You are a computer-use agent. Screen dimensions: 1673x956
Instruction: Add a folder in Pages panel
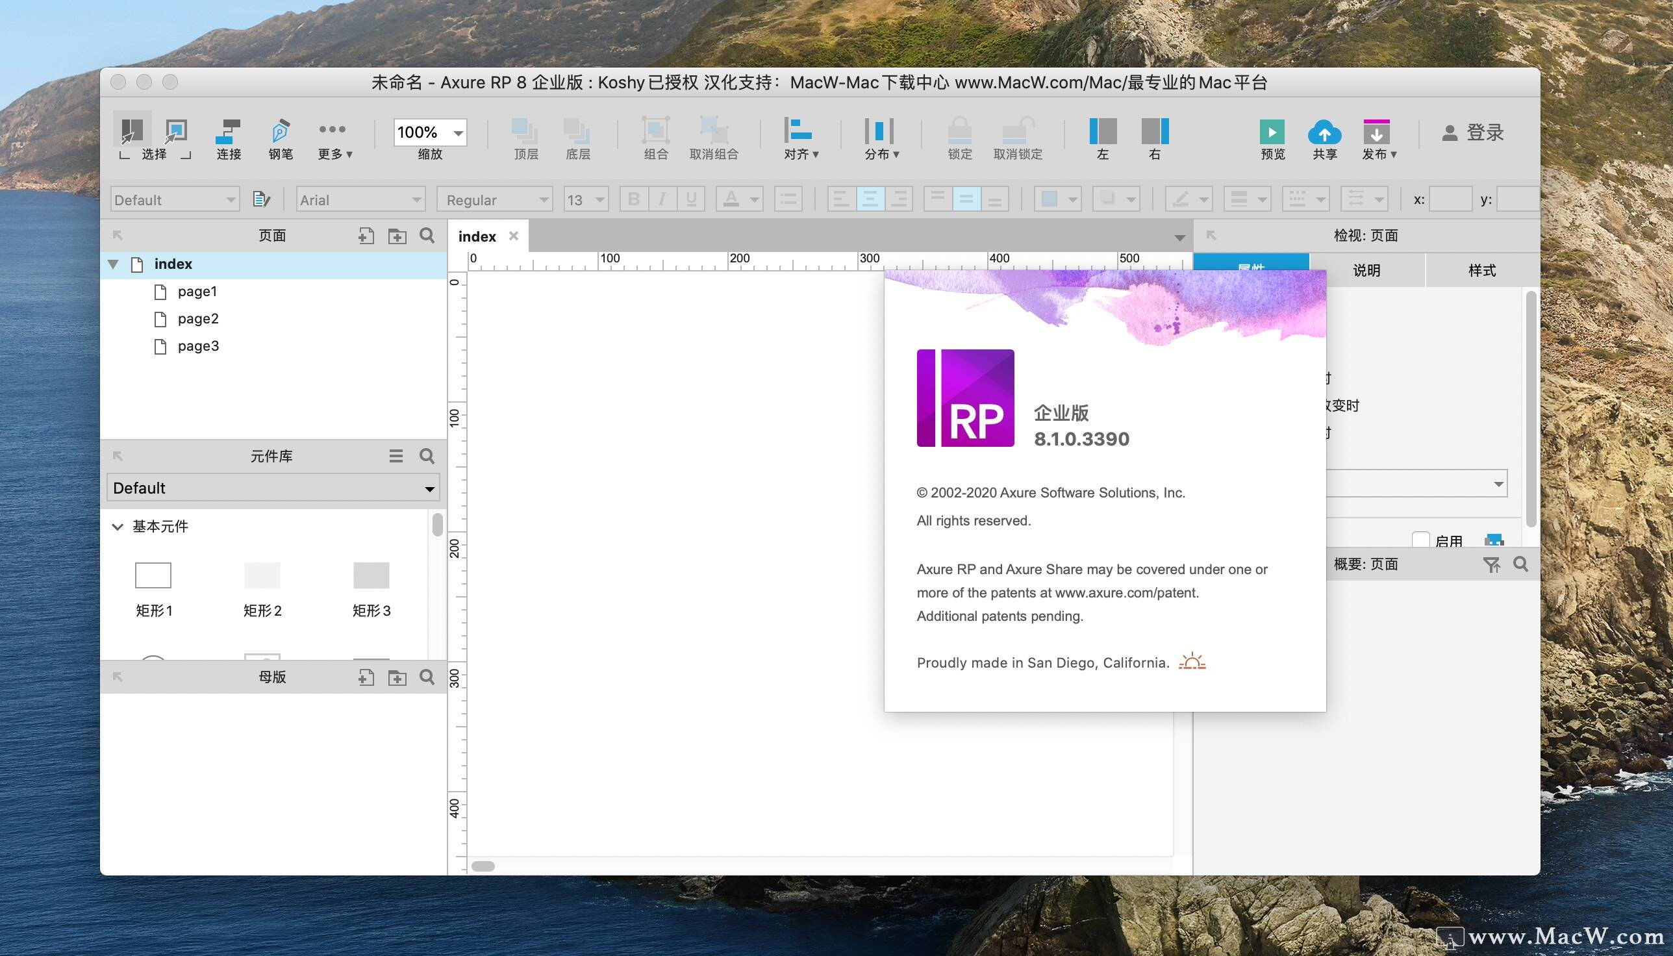397,236
